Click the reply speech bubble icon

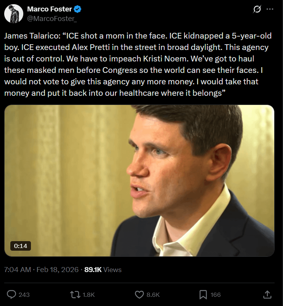[12, 294]
